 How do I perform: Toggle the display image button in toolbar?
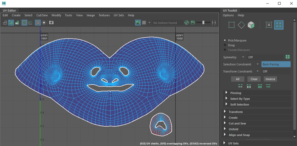(138, 23)
